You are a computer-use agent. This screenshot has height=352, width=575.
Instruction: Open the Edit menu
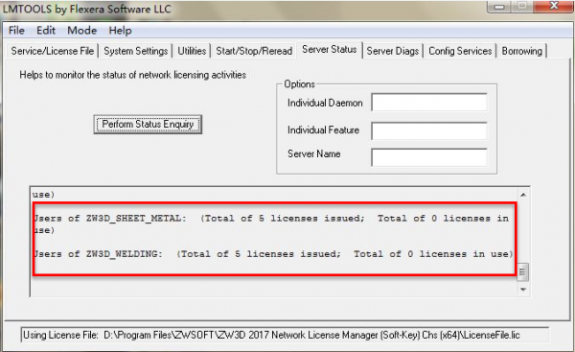click(46, 31)
